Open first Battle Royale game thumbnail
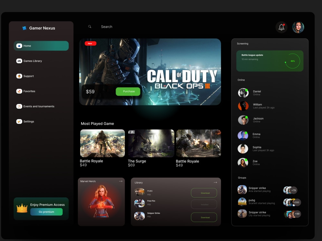 (x=102, y=143)
